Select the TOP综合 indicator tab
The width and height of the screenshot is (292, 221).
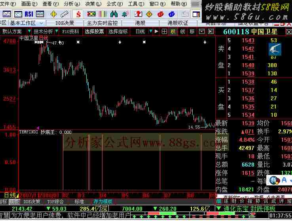point(55,202)
